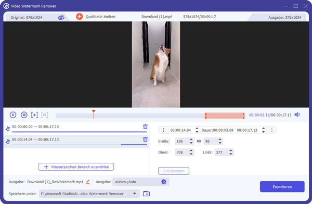Open the output folder icon
312x204 pixels.
(146, 194)
